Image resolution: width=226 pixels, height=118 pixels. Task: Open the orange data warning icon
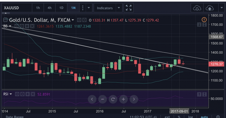coord(204,20)
